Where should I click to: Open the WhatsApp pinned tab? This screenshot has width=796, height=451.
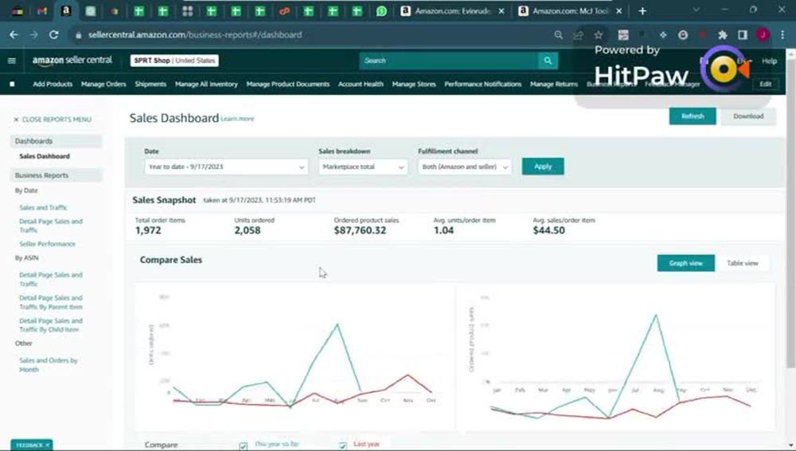click(381, 10)
